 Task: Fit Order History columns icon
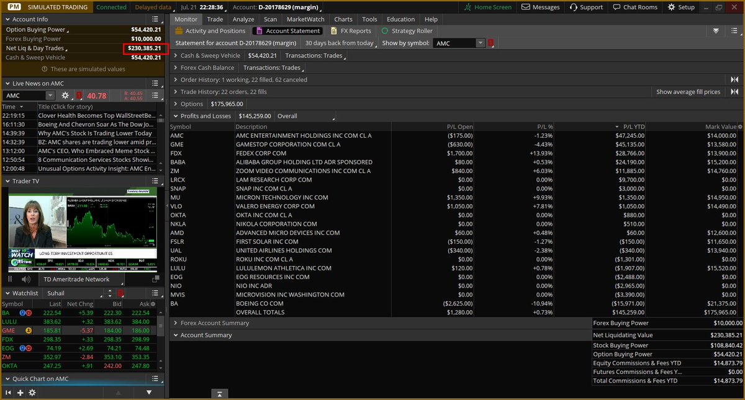point(734,79)
